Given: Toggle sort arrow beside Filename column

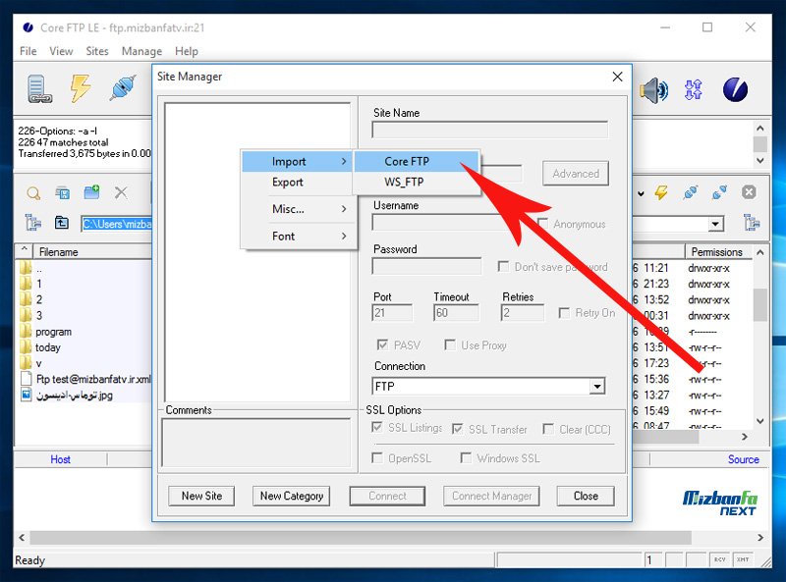Looking at the screenshot, I should click(24, 249).
